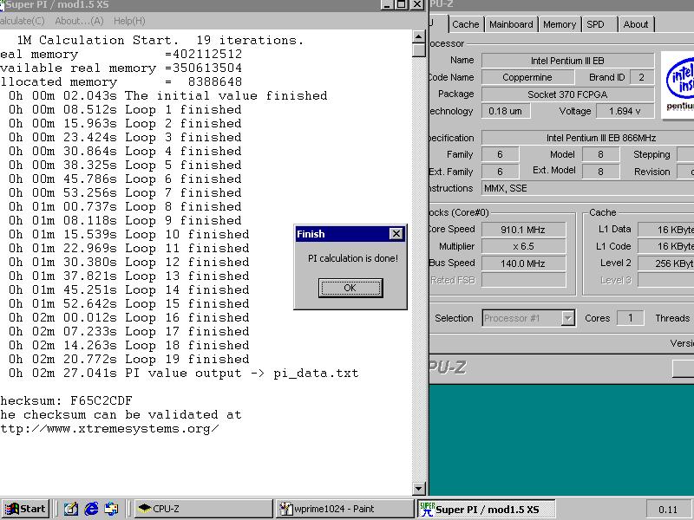Viewport: 694px width, 520px height.
Task: Click the Loop 19 finished line
Action: click(128, 359)
